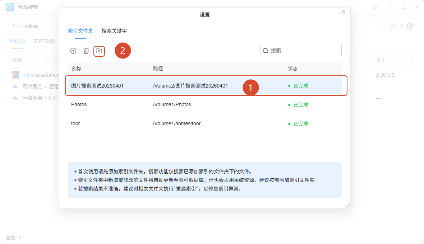The height and width of the screenshot is (244, 424).
Task: Close the 设置 dialog
Action: click(x=344, y=12)
